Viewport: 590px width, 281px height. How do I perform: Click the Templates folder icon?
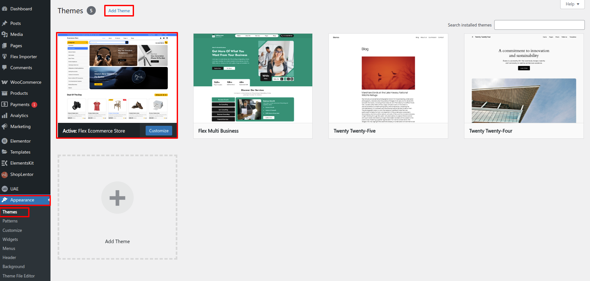[5, 152]
